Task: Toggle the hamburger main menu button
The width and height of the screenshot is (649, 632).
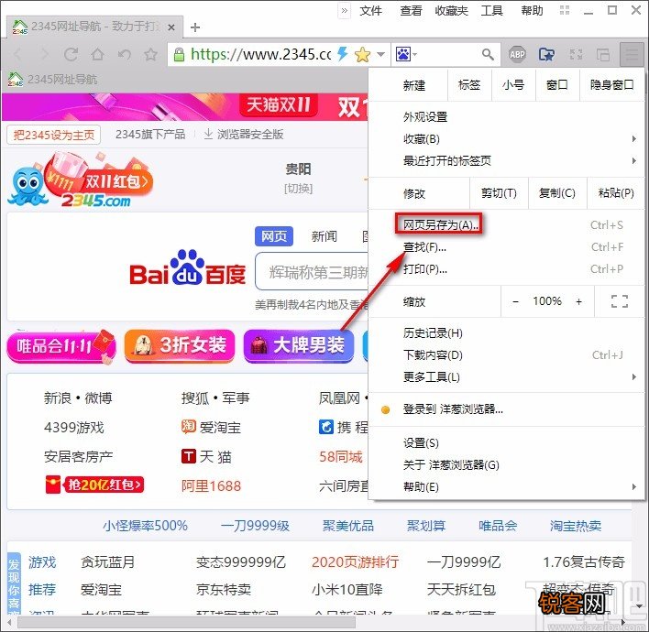Action: pos(632,54)
